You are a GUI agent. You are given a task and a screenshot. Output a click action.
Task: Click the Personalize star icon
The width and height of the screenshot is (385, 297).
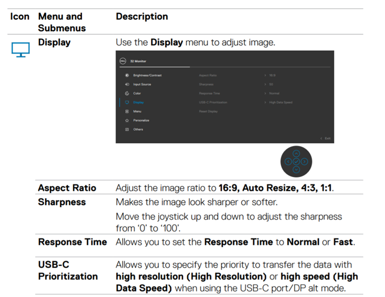(127, 120)
